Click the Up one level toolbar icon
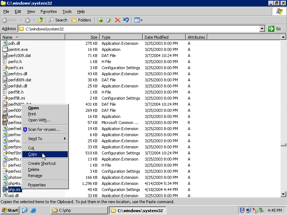 click(41, 20)
